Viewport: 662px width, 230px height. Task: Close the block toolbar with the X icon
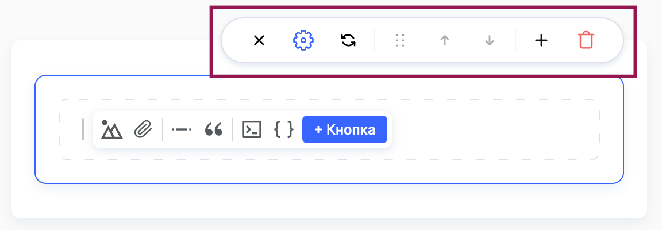pyautogui.click(x=259, y=40)
